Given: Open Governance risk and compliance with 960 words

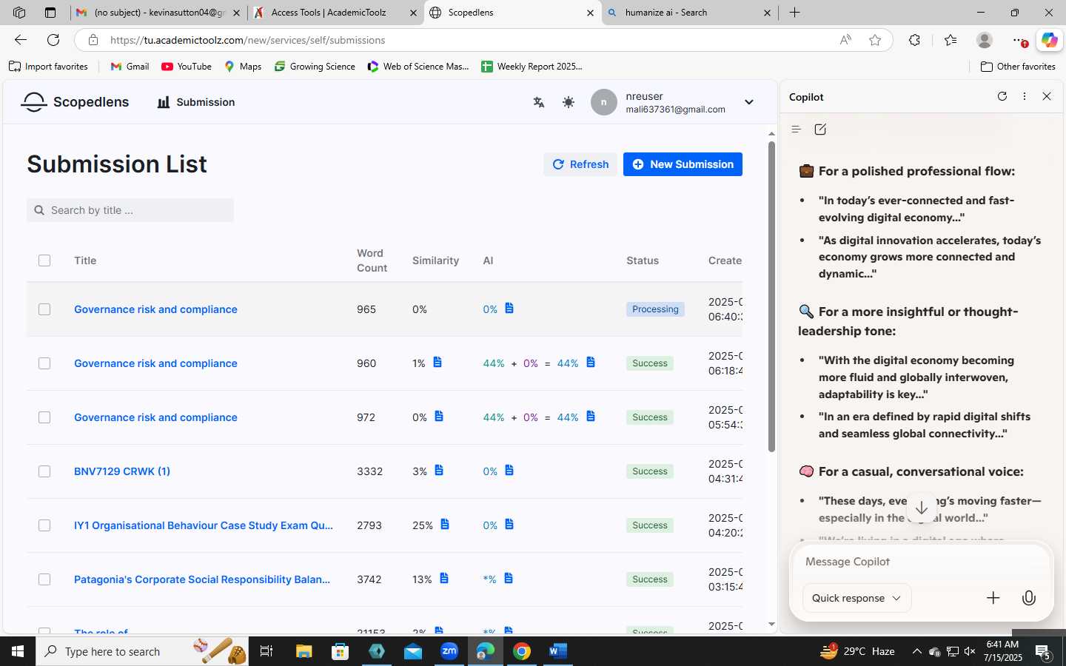Looking at the screenshot, I should coord(155,363).
